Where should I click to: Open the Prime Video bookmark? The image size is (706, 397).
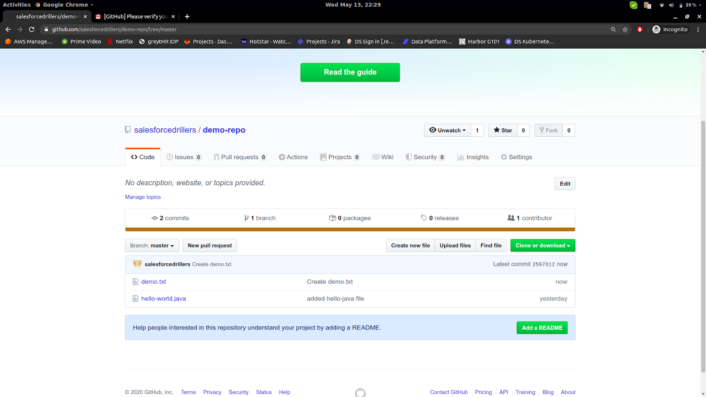(x=81, y=41)
